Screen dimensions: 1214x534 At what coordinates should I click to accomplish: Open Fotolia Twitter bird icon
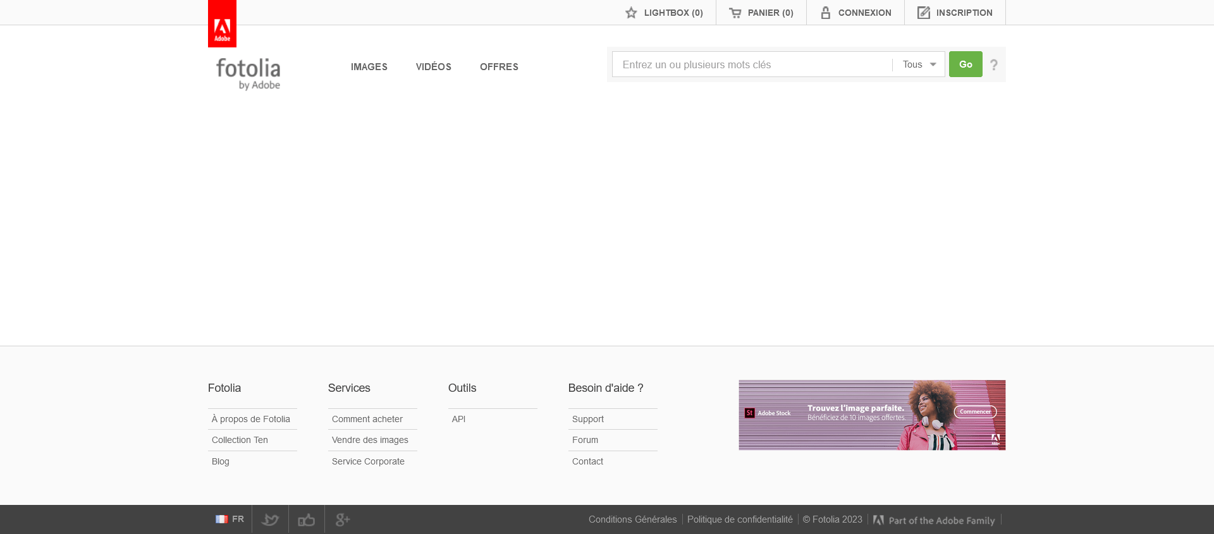pyautogui.click(x=270, y=519)
